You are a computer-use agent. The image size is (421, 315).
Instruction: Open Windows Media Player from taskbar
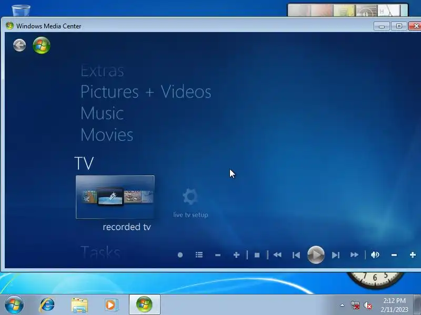click(x=111, y=305)
